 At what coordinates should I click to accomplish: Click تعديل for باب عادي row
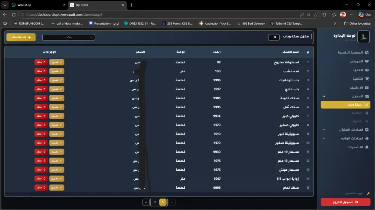click(57, 89)
